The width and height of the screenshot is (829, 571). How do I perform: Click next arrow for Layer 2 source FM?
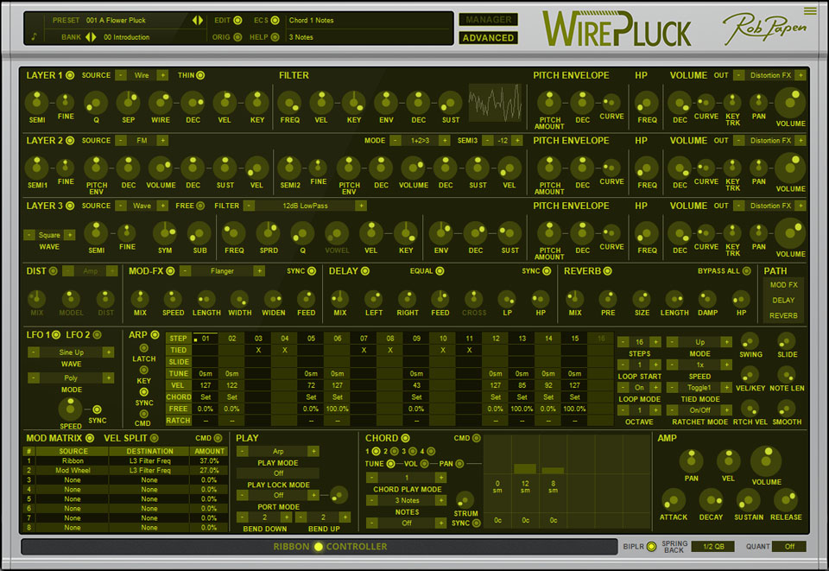coord(162,141)
